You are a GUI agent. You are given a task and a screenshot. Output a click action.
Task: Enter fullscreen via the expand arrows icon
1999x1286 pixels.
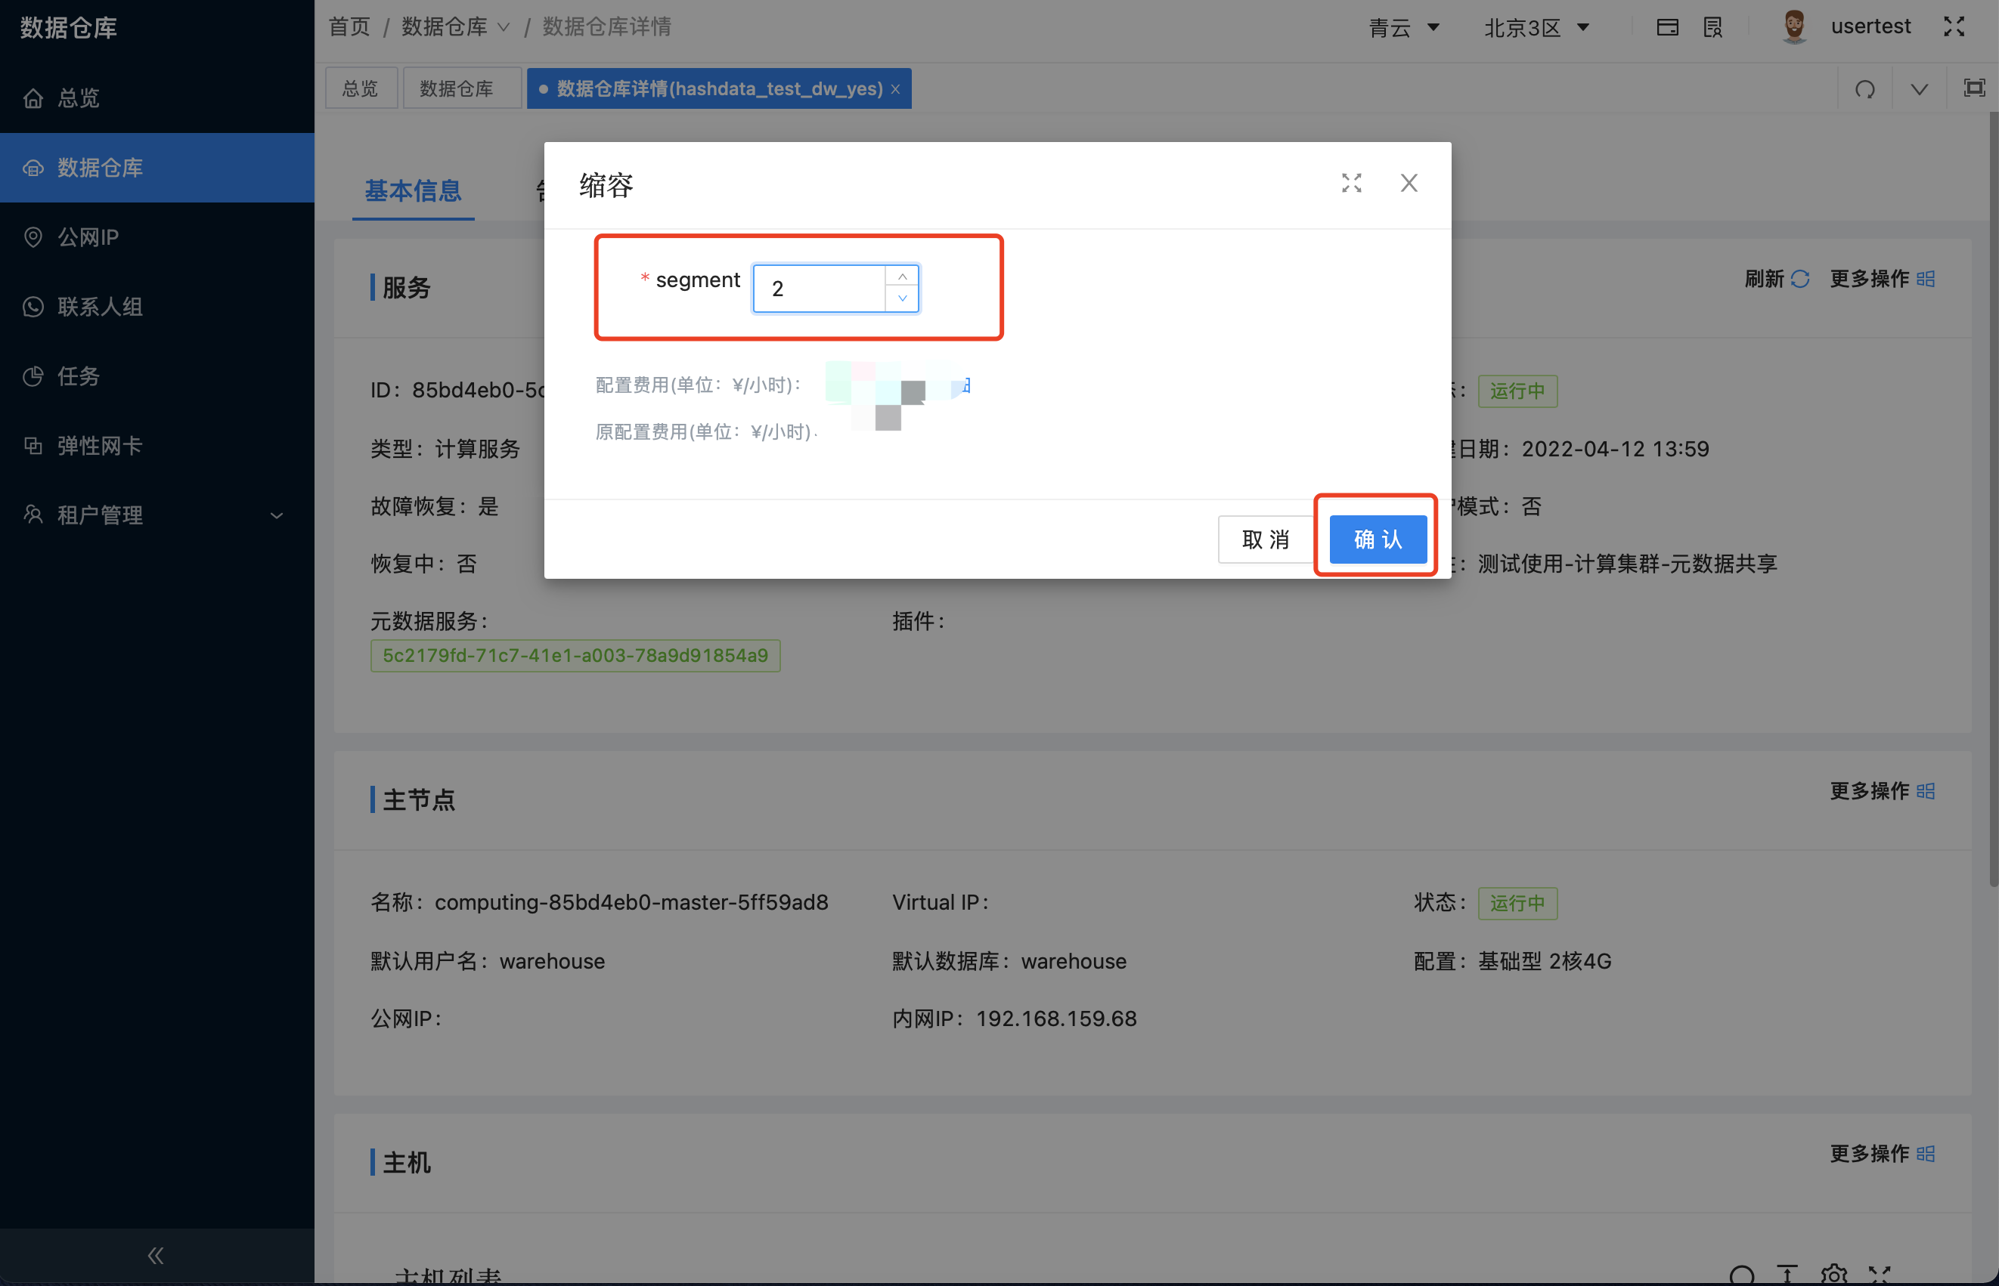1953,26
